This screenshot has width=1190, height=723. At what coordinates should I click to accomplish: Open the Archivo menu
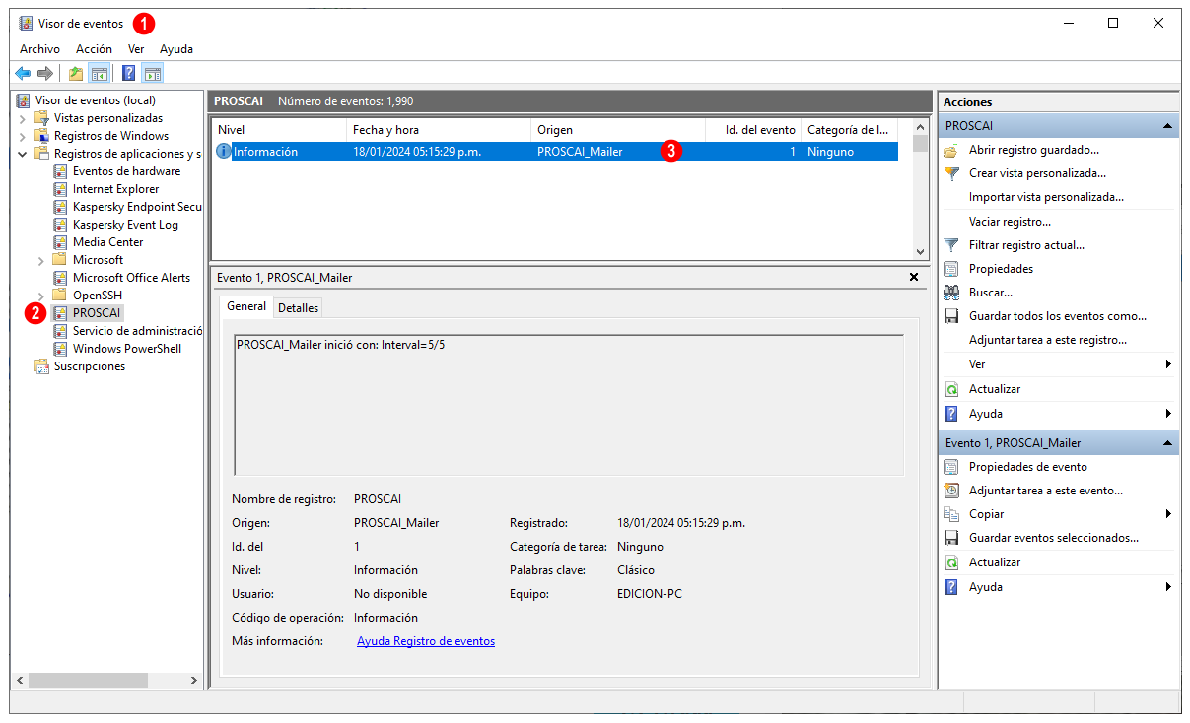point(39,48)
